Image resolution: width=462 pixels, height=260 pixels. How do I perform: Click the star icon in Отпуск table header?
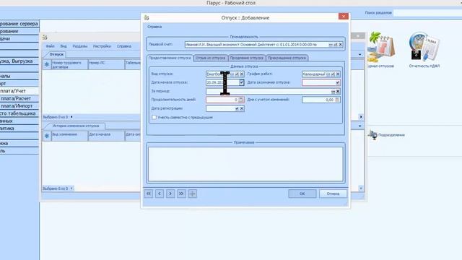(47, 64)
